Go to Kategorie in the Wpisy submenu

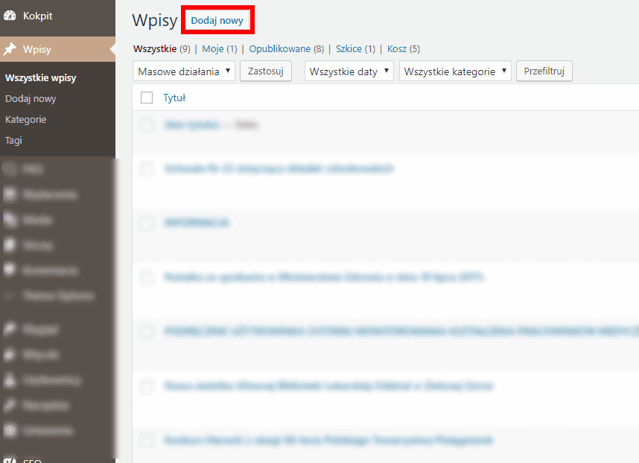[26, 119]
